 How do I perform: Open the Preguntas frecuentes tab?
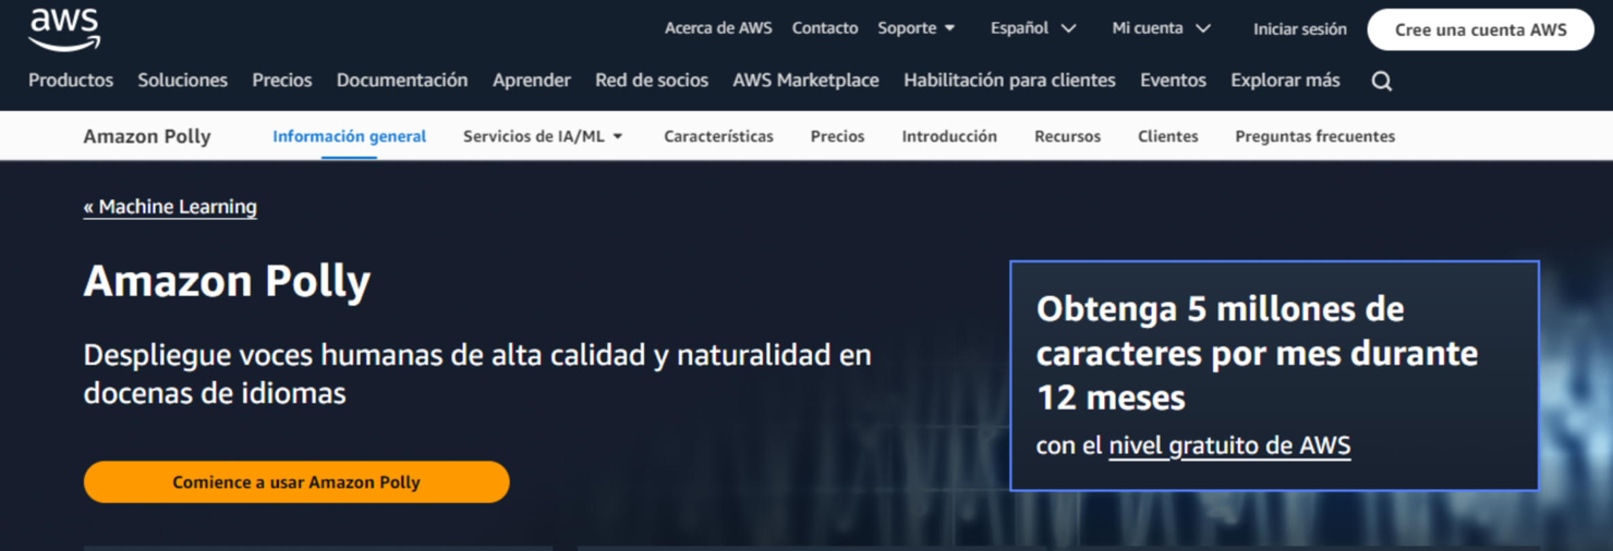pos(1315,136)
